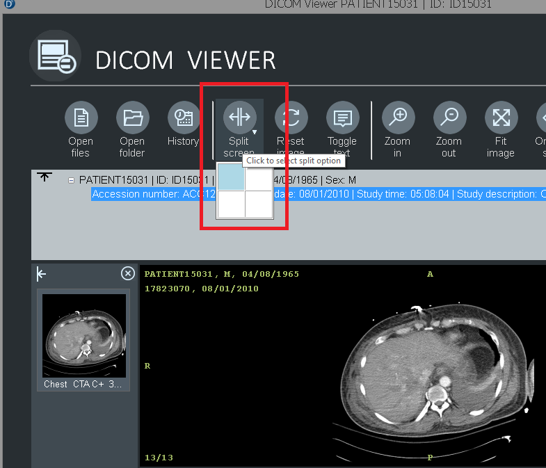Select the bottom-right split layout cell
The image size is (546, 468).
(258, 204)
